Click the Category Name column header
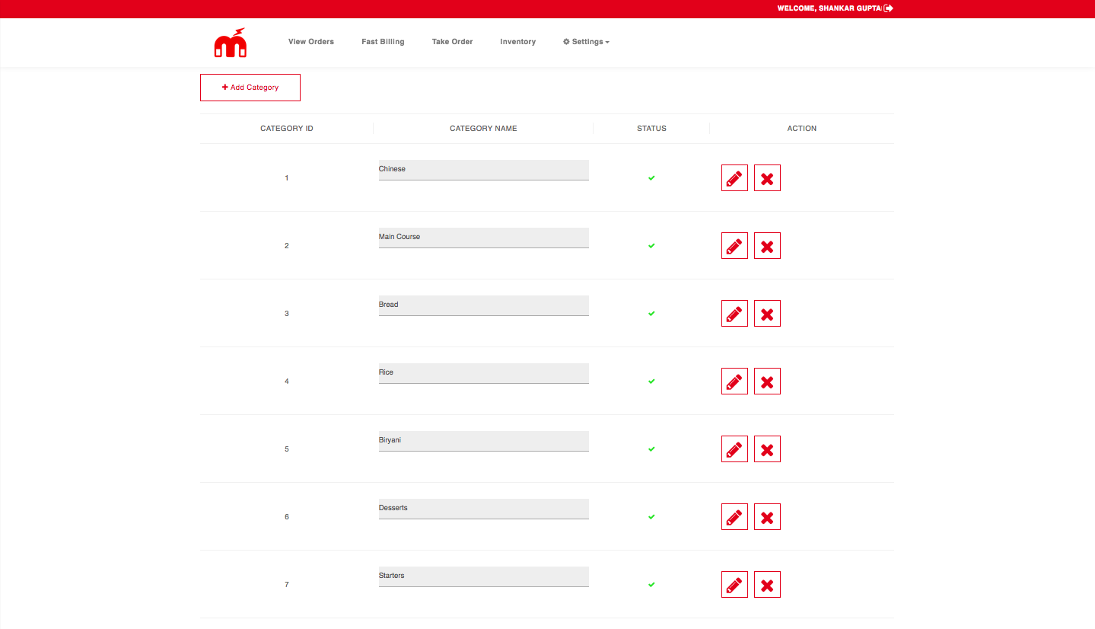The image size is (1095, 629). (483, 129)
